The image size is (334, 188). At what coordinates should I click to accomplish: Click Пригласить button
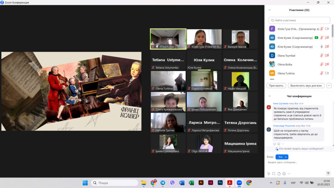[x=276, y=85]
